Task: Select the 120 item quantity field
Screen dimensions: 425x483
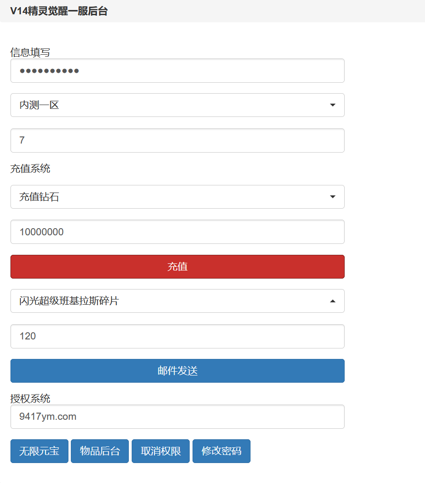Action: coord(177,336)
